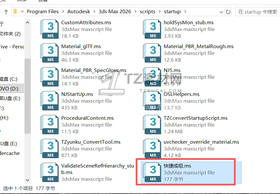Click the uvchecker_override_material.ms filename
The image size is (280, 194).
(x=201, y=142)
